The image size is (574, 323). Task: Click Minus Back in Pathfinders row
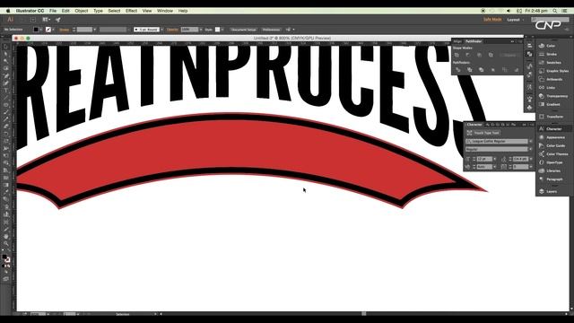click(517, 70)
